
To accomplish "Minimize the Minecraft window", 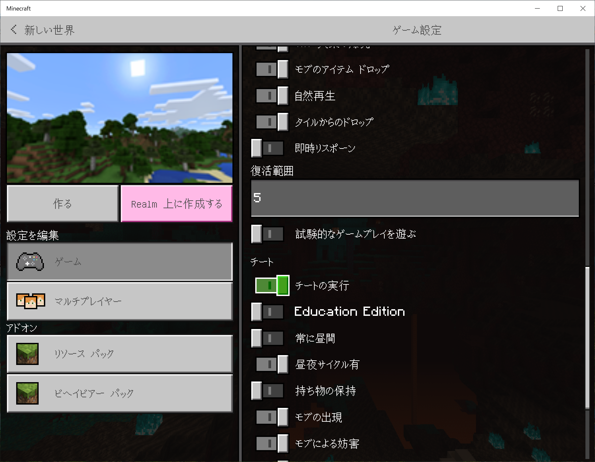I will tap(537, 8).
